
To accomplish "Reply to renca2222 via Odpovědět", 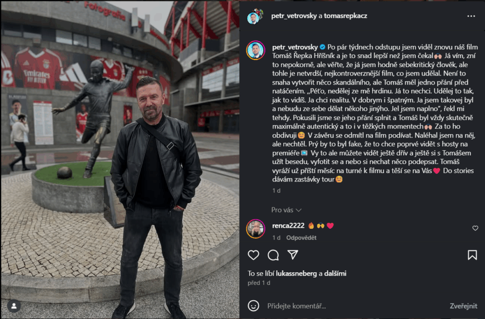I will click(x=301, y=238).
